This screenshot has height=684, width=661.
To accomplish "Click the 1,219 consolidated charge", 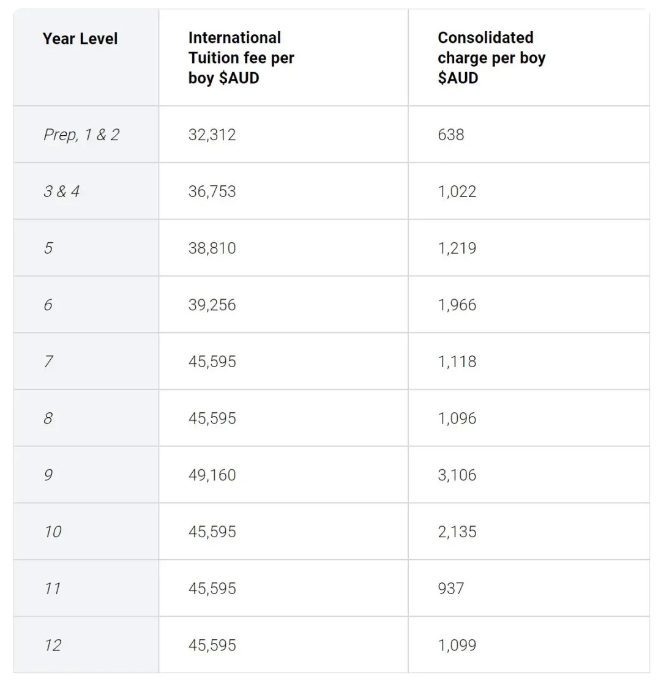I will [457, 248].
